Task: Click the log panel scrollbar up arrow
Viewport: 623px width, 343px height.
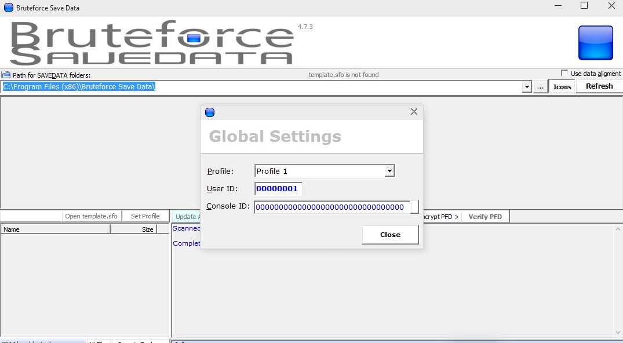Action: [618, 229]
